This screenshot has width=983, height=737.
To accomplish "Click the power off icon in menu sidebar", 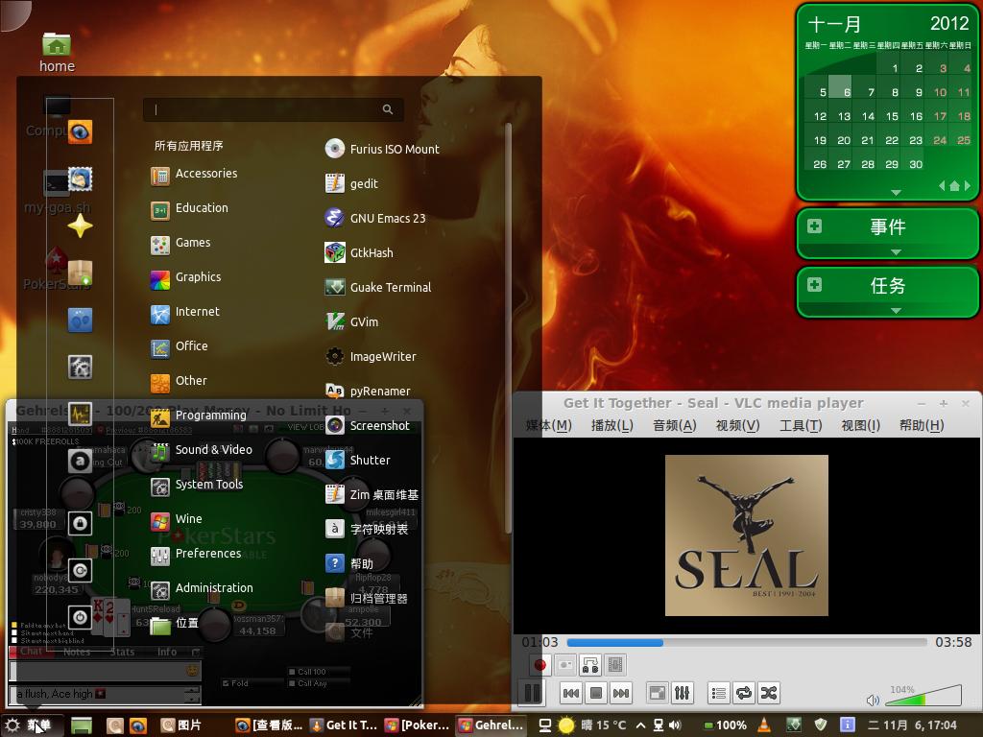I will pyautogui.click(x=81, y=617).
